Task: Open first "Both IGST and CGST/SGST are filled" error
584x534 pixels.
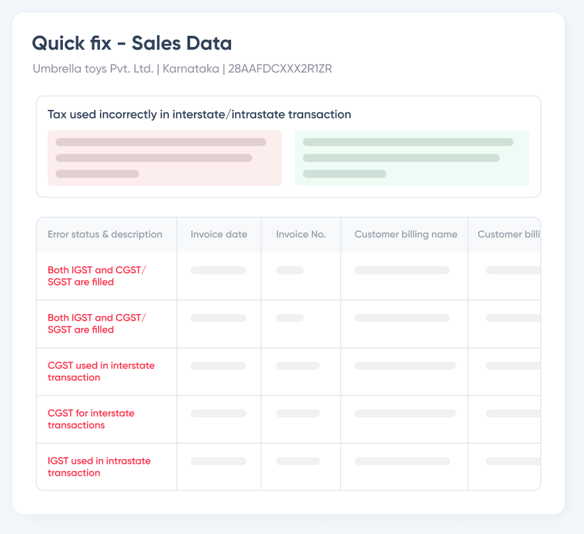Action: coord(97,276)
